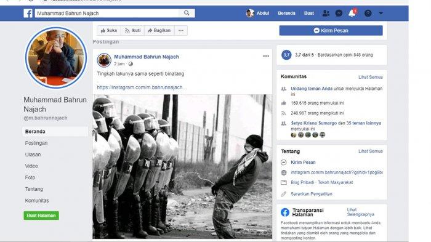This screenshot has height=242, width=431.
Task: Click the search magnifier icon
Action: click(187, 13)
